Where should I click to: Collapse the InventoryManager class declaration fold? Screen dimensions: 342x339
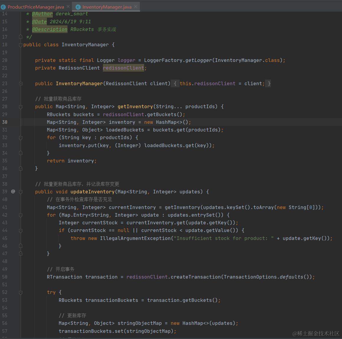(21, 45)
